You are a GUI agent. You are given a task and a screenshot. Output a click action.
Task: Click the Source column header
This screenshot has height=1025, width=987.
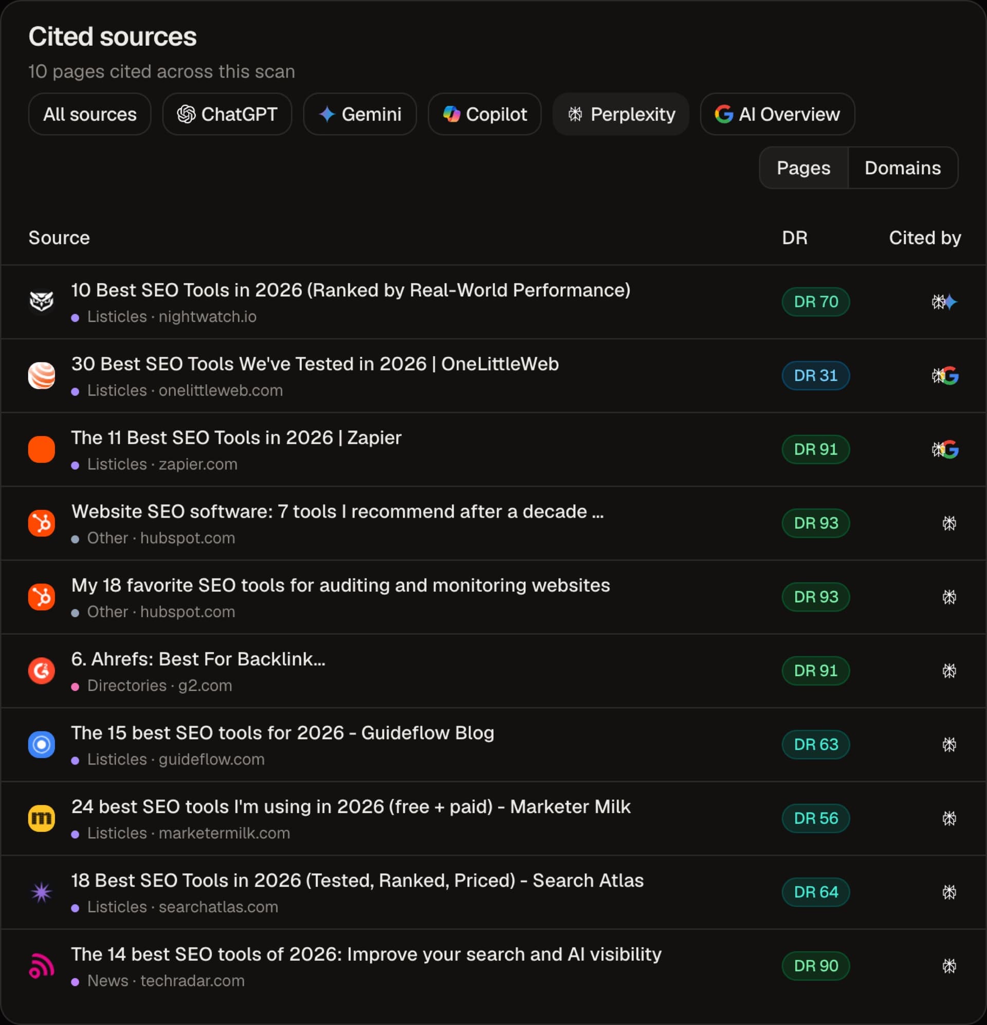click(x=59, y=238)
